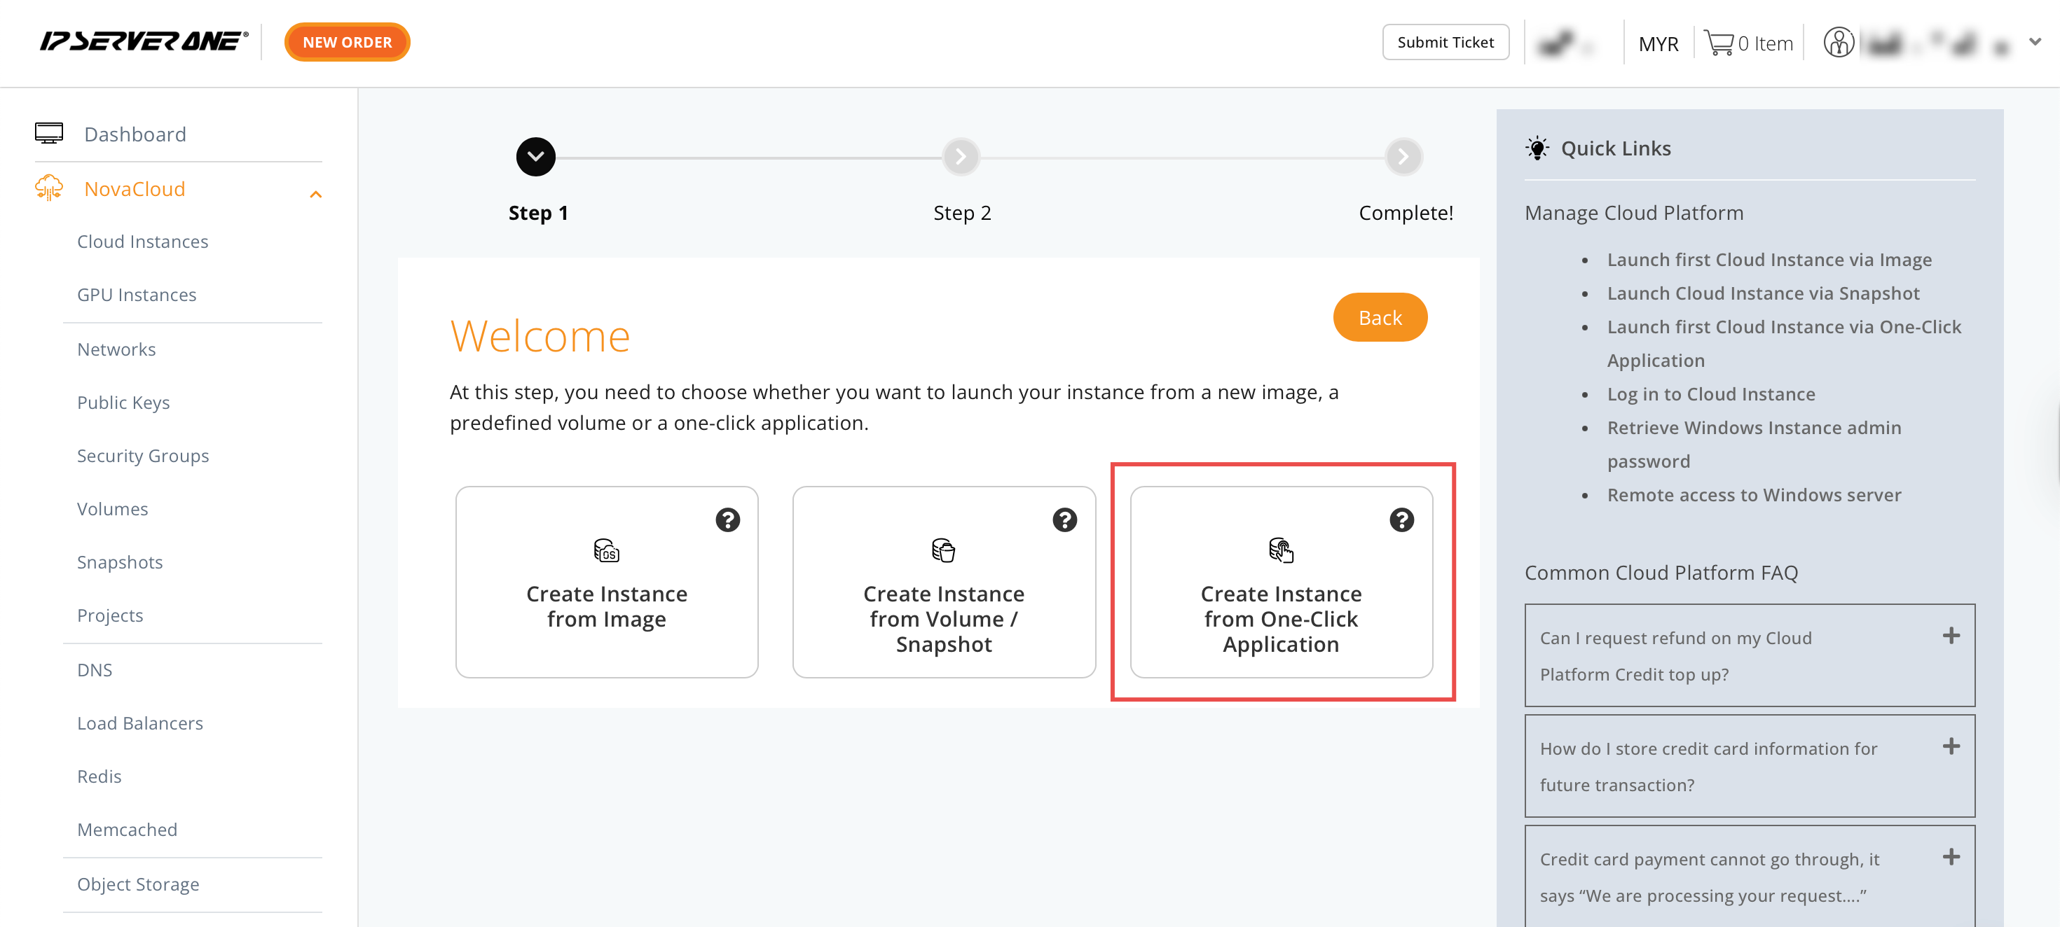Expand refund on Cloud Platform Credit FAQ

click(1750, 655)
